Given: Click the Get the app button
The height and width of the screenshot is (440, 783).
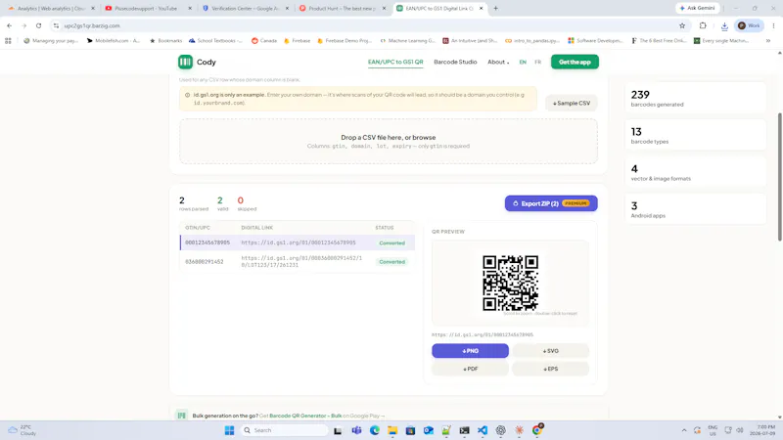Looking at the screenshot, I should coord(575,62).
